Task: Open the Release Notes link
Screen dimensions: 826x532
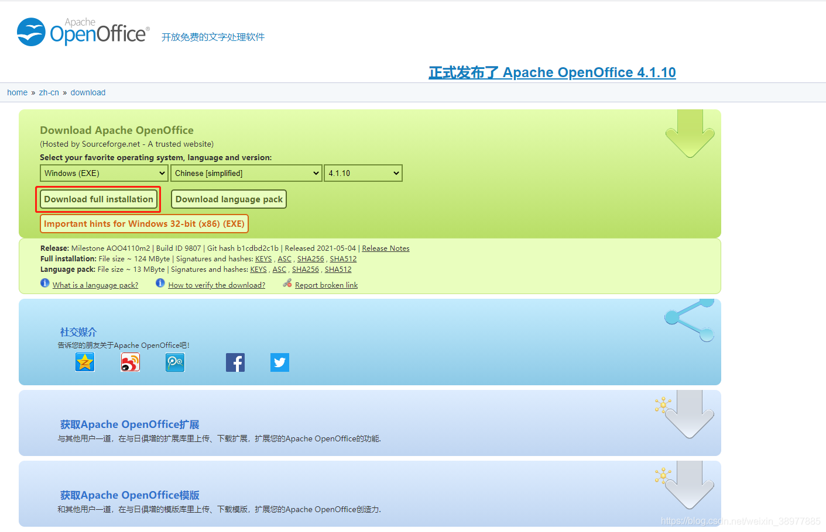Action: click(x=386, y=248)
